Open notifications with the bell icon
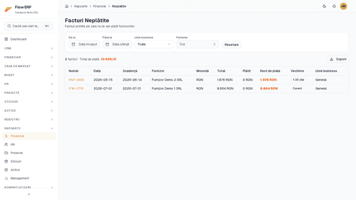 [x=334, y=6]
